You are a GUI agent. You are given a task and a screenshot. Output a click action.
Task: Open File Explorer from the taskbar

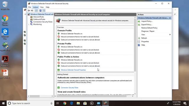(78, 103)
